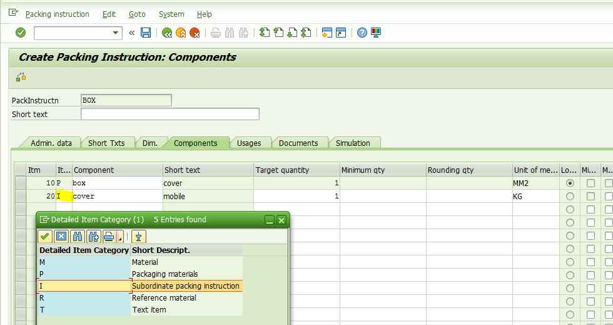This screenshot has height=325, width=613.
Task: Open the Edit menu
Action: (x=109, y=14)
